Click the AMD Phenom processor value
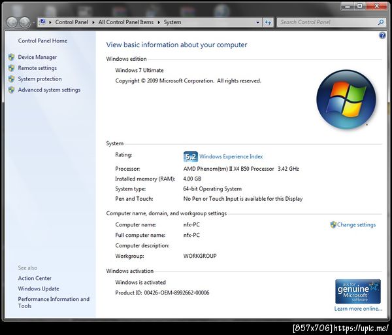This screenshot has width=392, height=335. click(x=241, y=169)
